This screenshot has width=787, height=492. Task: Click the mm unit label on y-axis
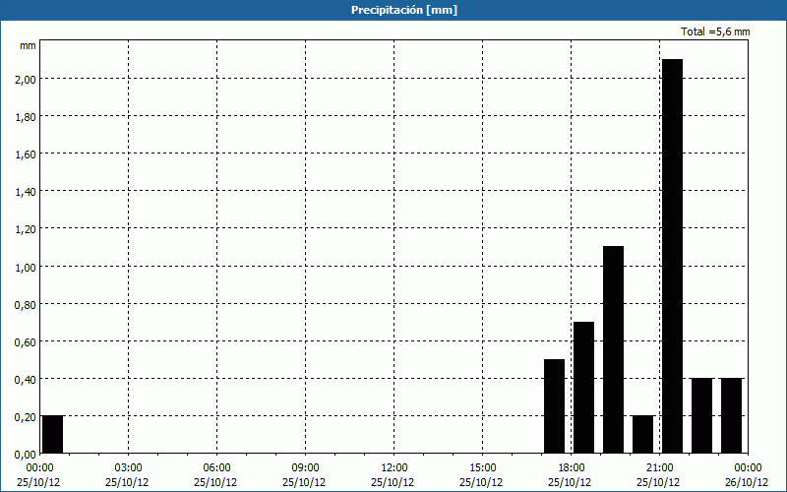point(28,45)
